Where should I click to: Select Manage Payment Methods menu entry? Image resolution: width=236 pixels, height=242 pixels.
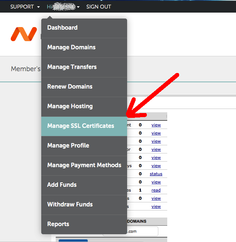click(84, 165)
